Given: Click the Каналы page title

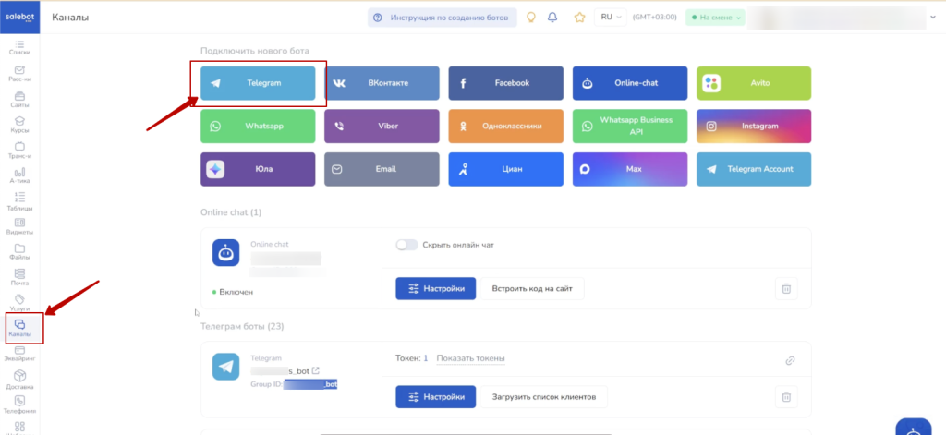Looking at the screenshot, I should pos(70,18).
